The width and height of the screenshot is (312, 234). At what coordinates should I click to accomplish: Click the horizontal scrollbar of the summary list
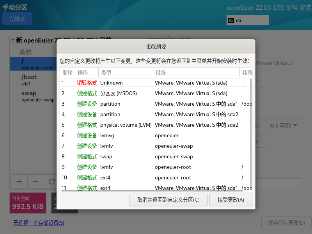152,191
